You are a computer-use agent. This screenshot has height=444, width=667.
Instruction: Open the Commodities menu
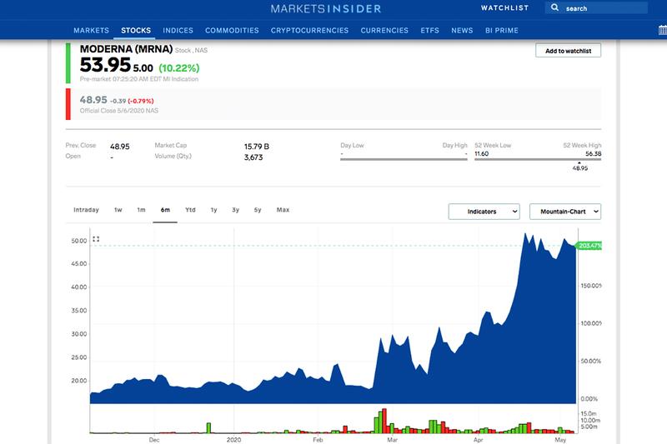pos(232,30)
